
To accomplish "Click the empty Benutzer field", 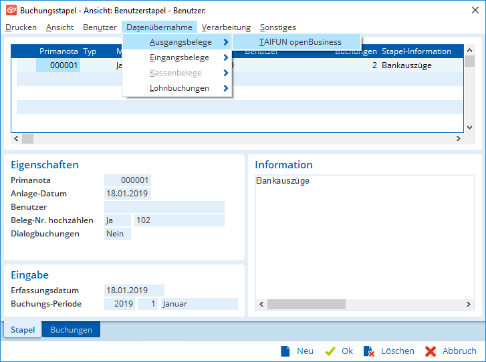I will [164, 207].
